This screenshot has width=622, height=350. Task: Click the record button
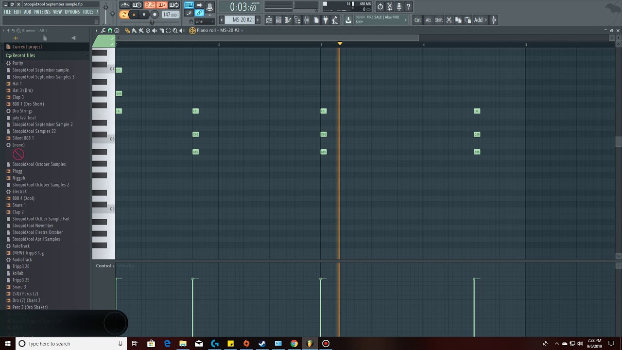155,15
